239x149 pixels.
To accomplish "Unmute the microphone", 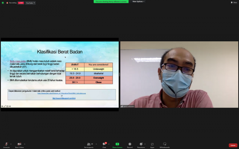I will (x=6, y=145).
